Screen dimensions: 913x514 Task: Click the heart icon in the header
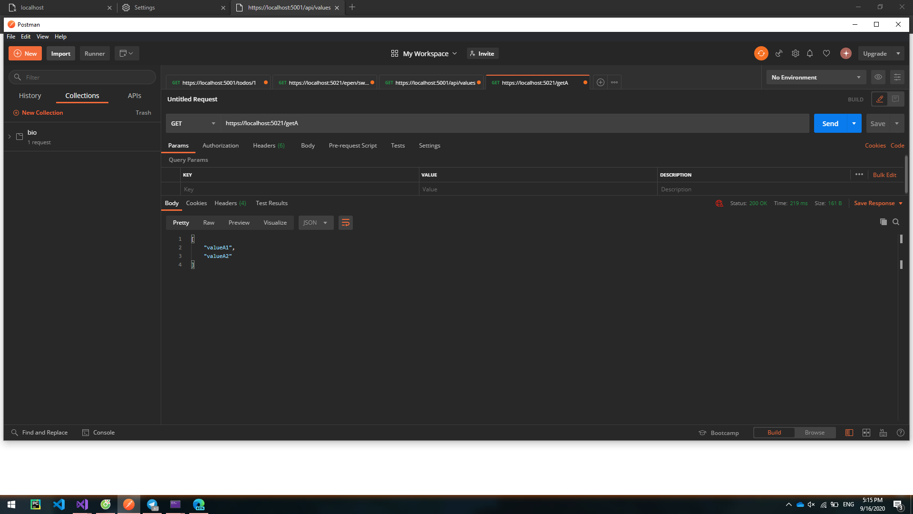(x=826, y=53)
